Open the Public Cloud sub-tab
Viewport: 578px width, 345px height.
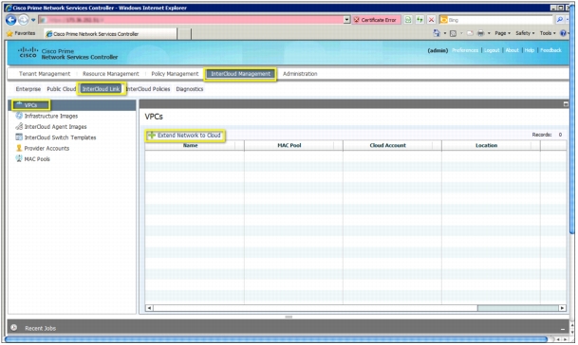pos(61,89)
